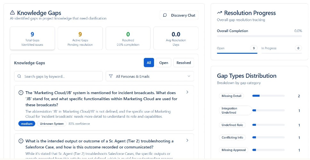
Task: Expand the Marketing Cloud/JB gap chevron
Action: point(187,92)
